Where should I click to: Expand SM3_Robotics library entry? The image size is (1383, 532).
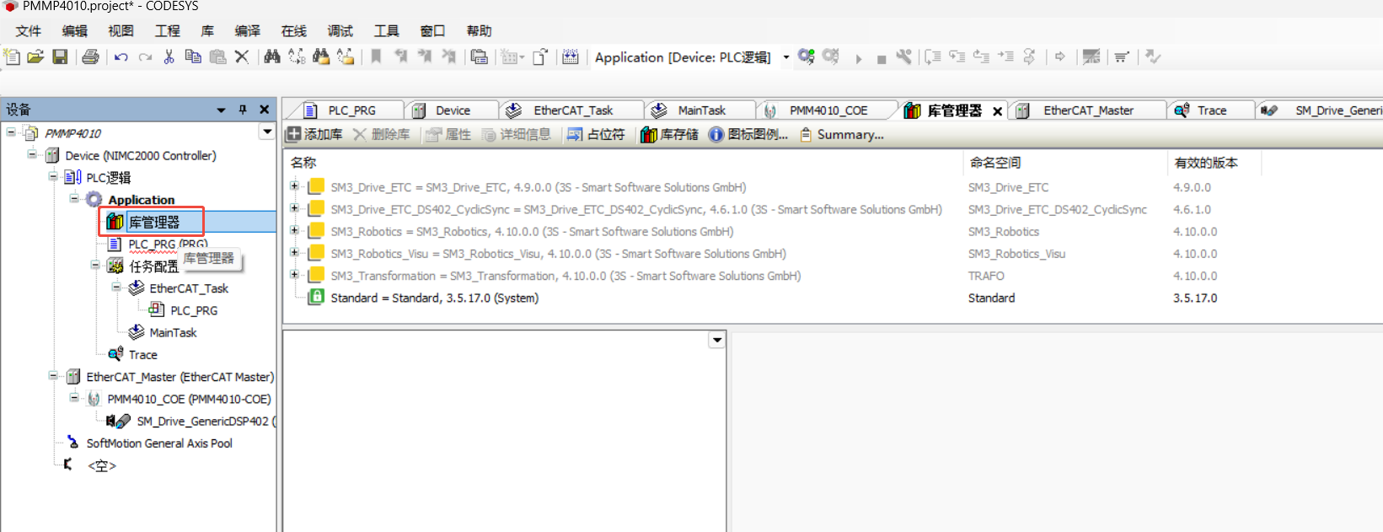tap(294, 230)
